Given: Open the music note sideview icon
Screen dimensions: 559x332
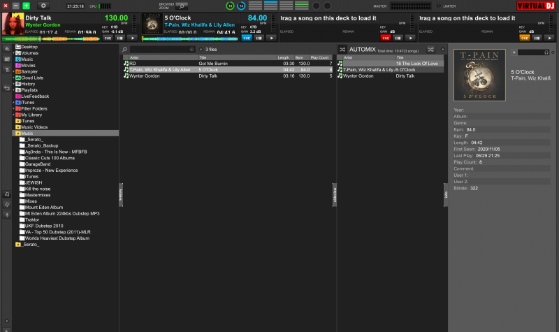Looking at the screenshot, I should [7, 194].
